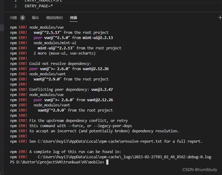
Task: Add a new terminal with plus icon
Action: [220, 18]
